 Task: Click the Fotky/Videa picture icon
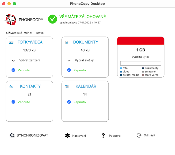pyautogui.click(x=11, y=42)
